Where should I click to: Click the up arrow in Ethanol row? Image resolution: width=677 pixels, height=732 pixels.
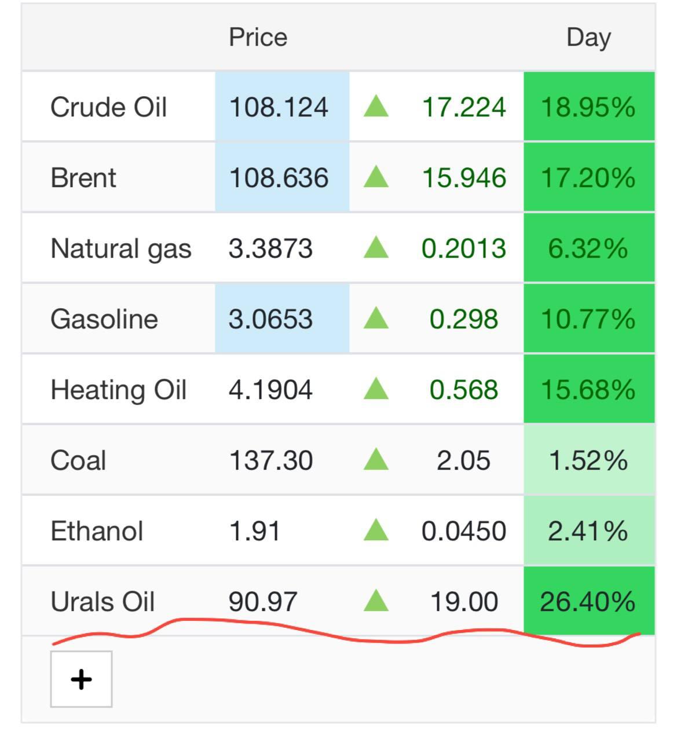tap(376, 530)
